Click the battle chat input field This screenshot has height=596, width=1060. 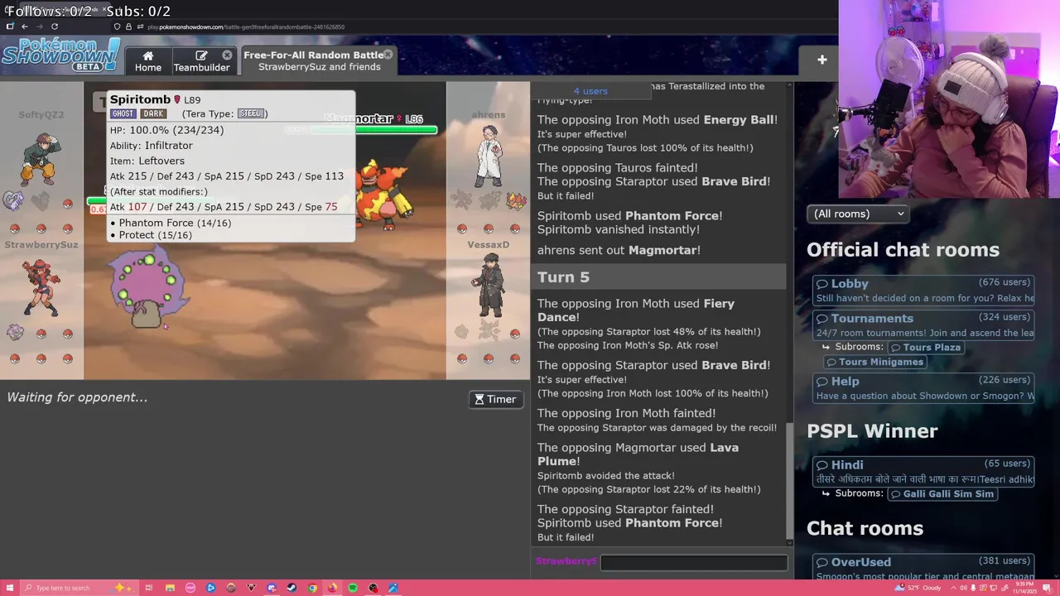694,562
